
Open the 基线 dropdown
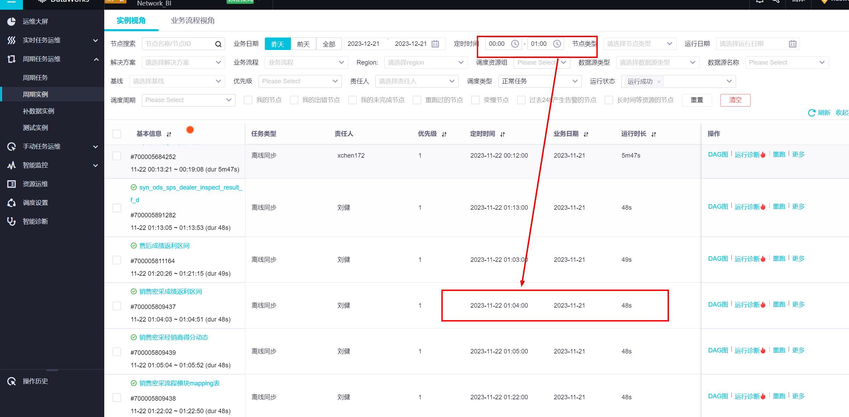tap(177, 81)
